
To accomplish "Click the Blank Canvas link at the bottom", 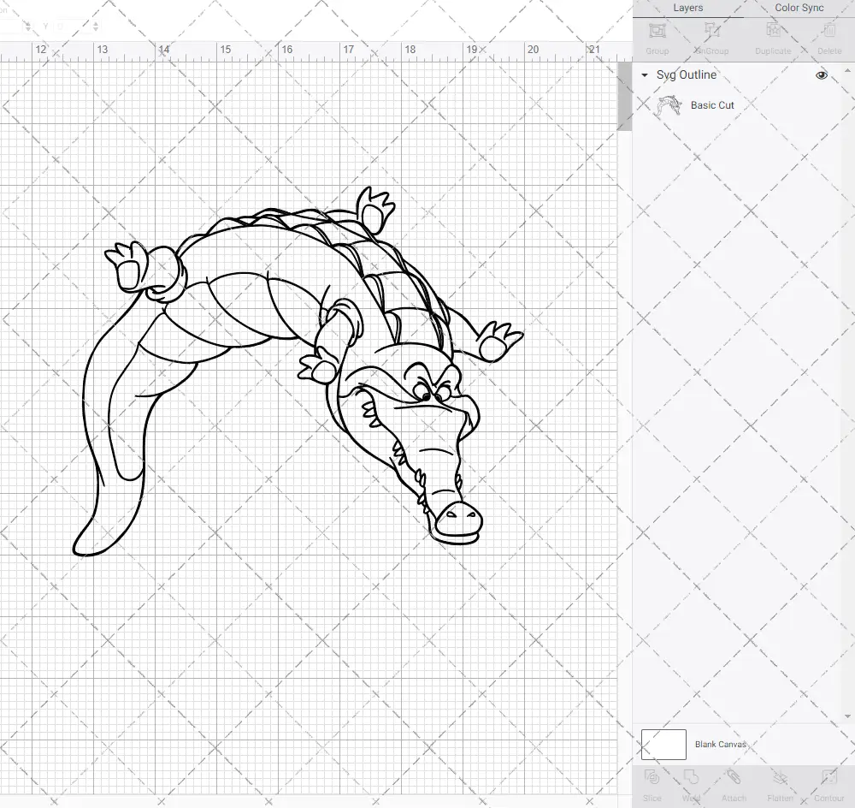I will click(721, 744).
